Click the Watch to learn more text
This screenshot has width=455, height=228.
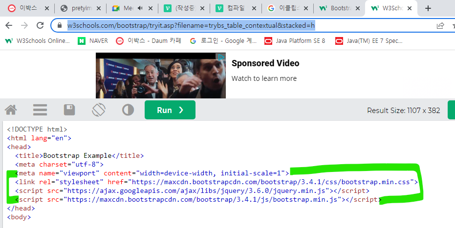(x=264, y=78)
